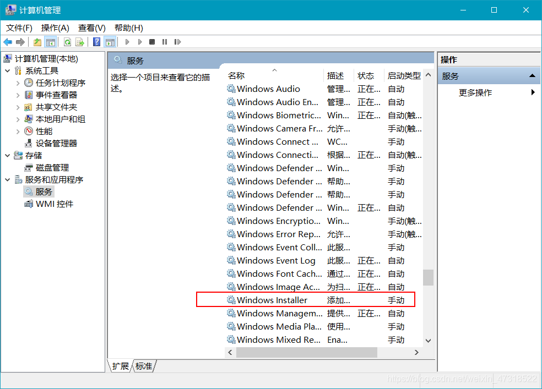Click the Export List toolbar icon
The image size is (542, 389).
click(x=80, y=42)
